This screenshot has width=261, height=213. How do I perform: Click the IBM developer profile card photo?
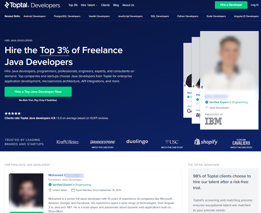coord(229,63)
